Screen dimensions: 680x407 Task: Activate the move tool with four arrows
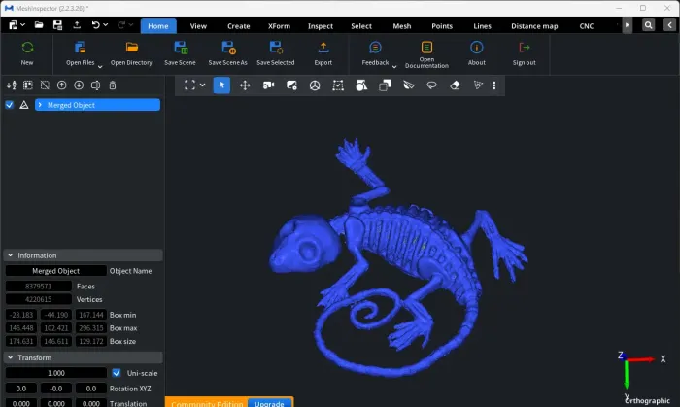[245, 85]
